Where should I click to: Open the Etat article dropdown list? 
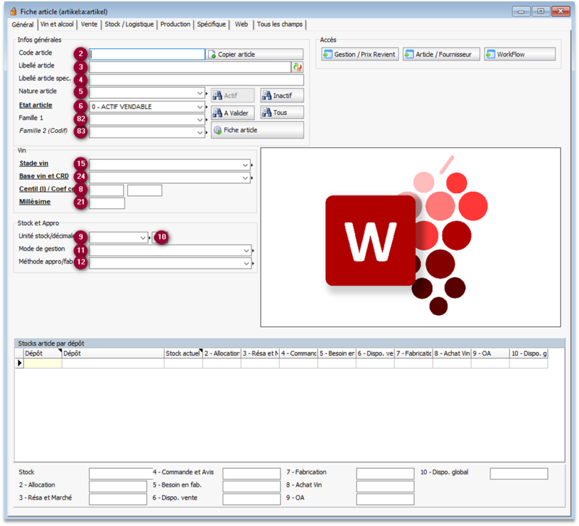click(x=200, y=106)
